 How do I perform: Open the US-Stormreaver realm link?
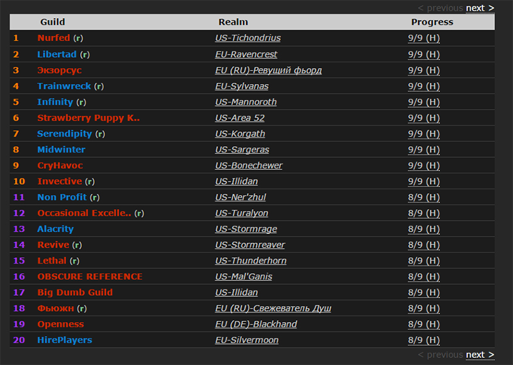(x=250, y=245)
